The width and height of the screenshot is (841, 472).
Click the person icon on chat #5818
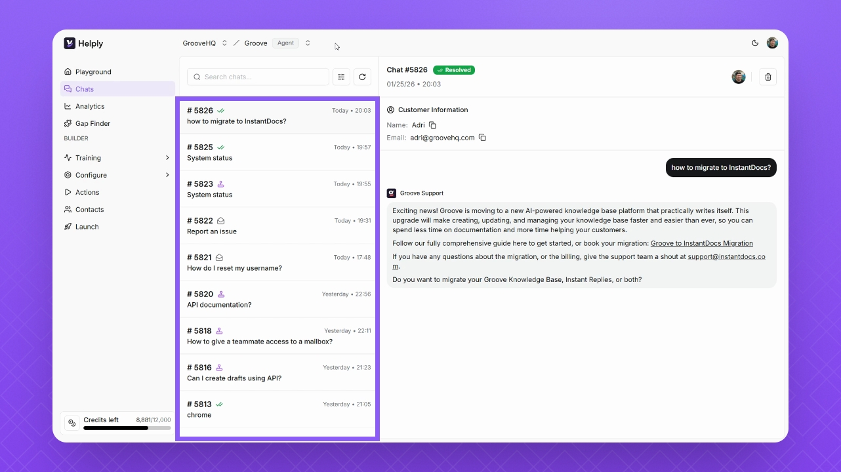tap(220, 331)
